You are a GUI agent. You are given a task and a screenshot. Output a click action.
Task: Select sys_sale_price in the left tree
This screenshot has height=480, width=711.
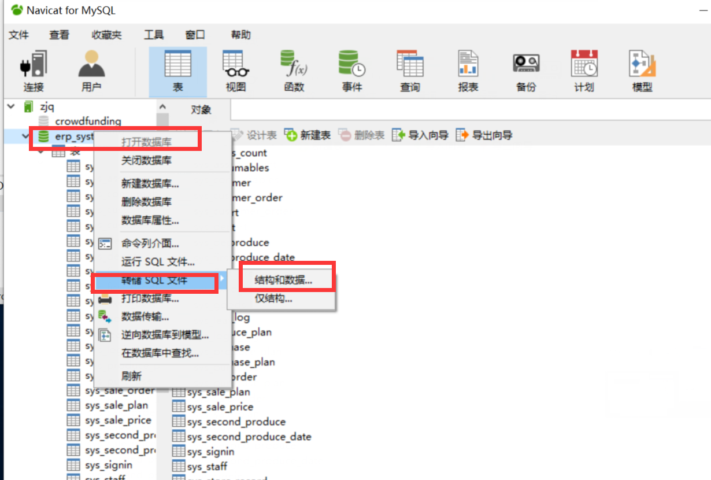pos(118,420)
